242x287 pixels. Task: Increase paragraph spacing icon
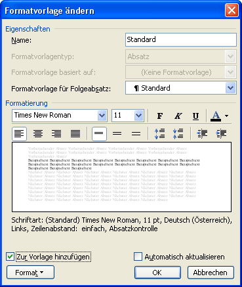click(x=160, y=133)
